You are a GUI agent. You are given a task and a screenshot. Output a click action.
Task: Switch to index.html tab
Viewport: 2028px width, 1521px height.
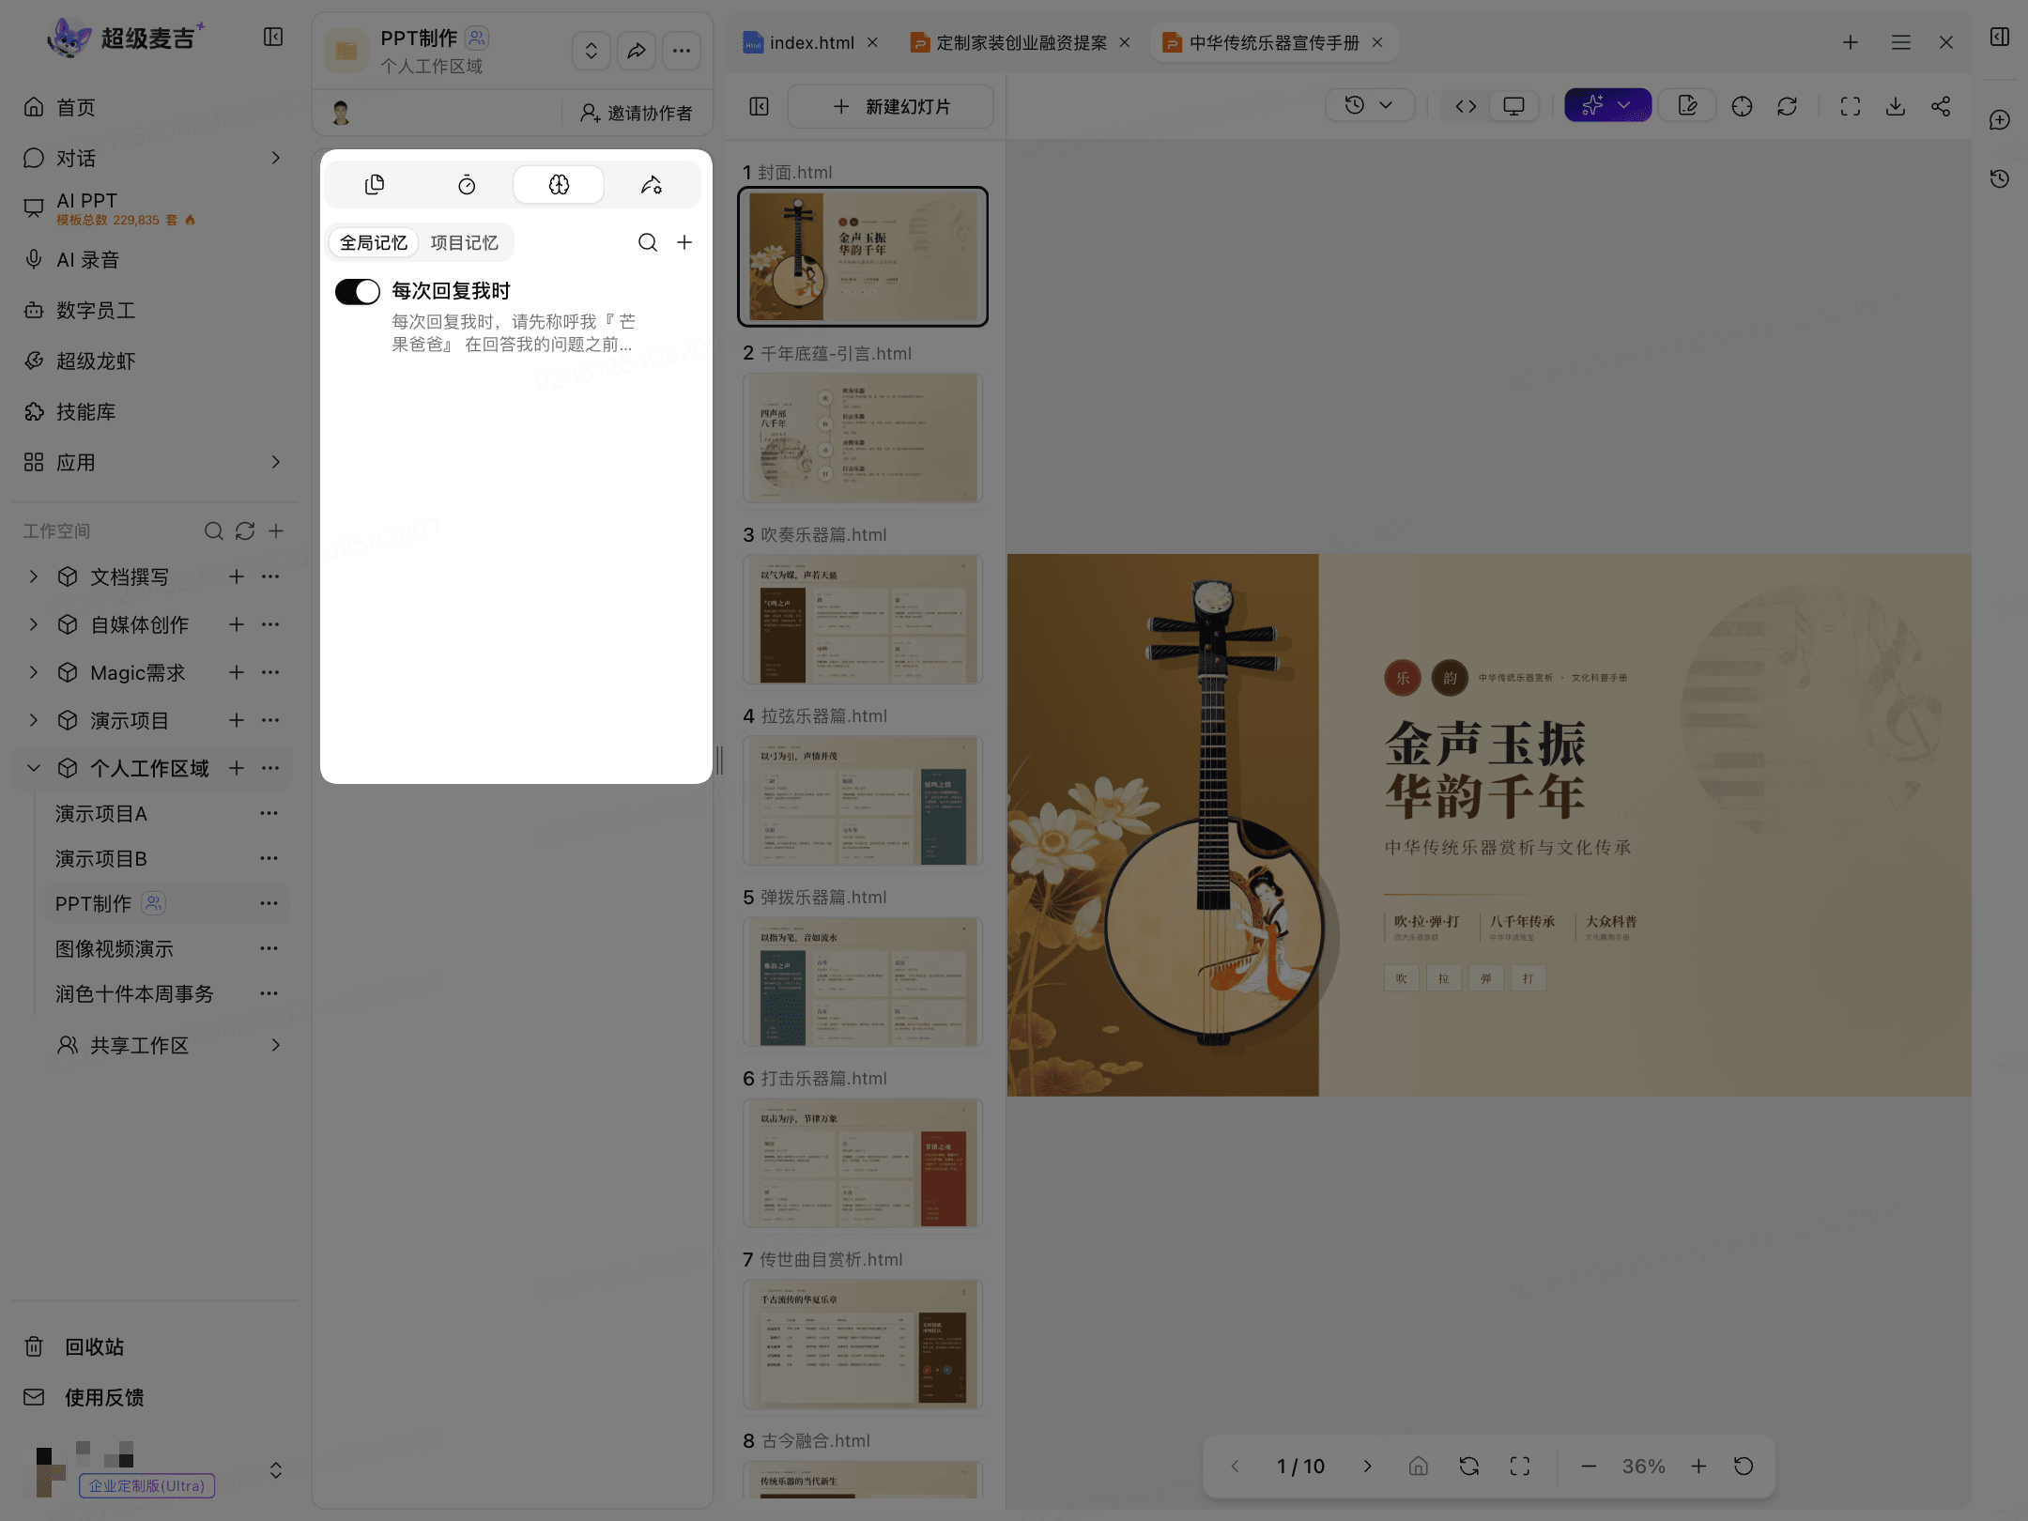point(811,43)
